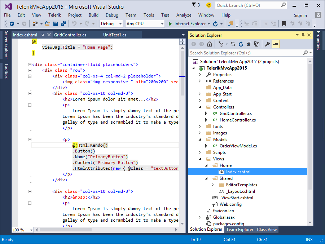Collapse the container-fluid div outlining marker

pyautogui.click(x=30, y=65)
